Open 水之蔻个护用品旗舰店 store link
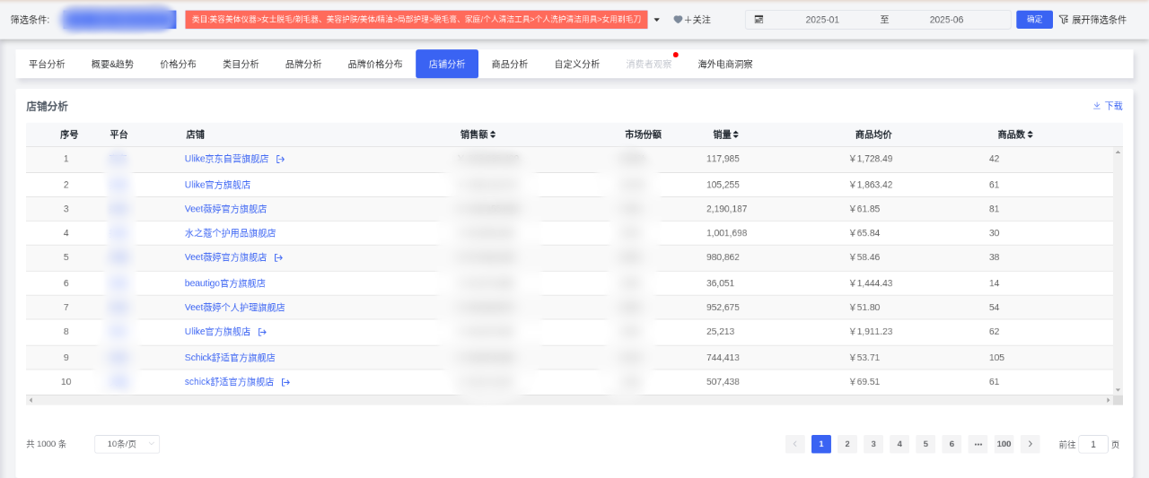Screen dimensions: 1149x478 tap(231, 233)
